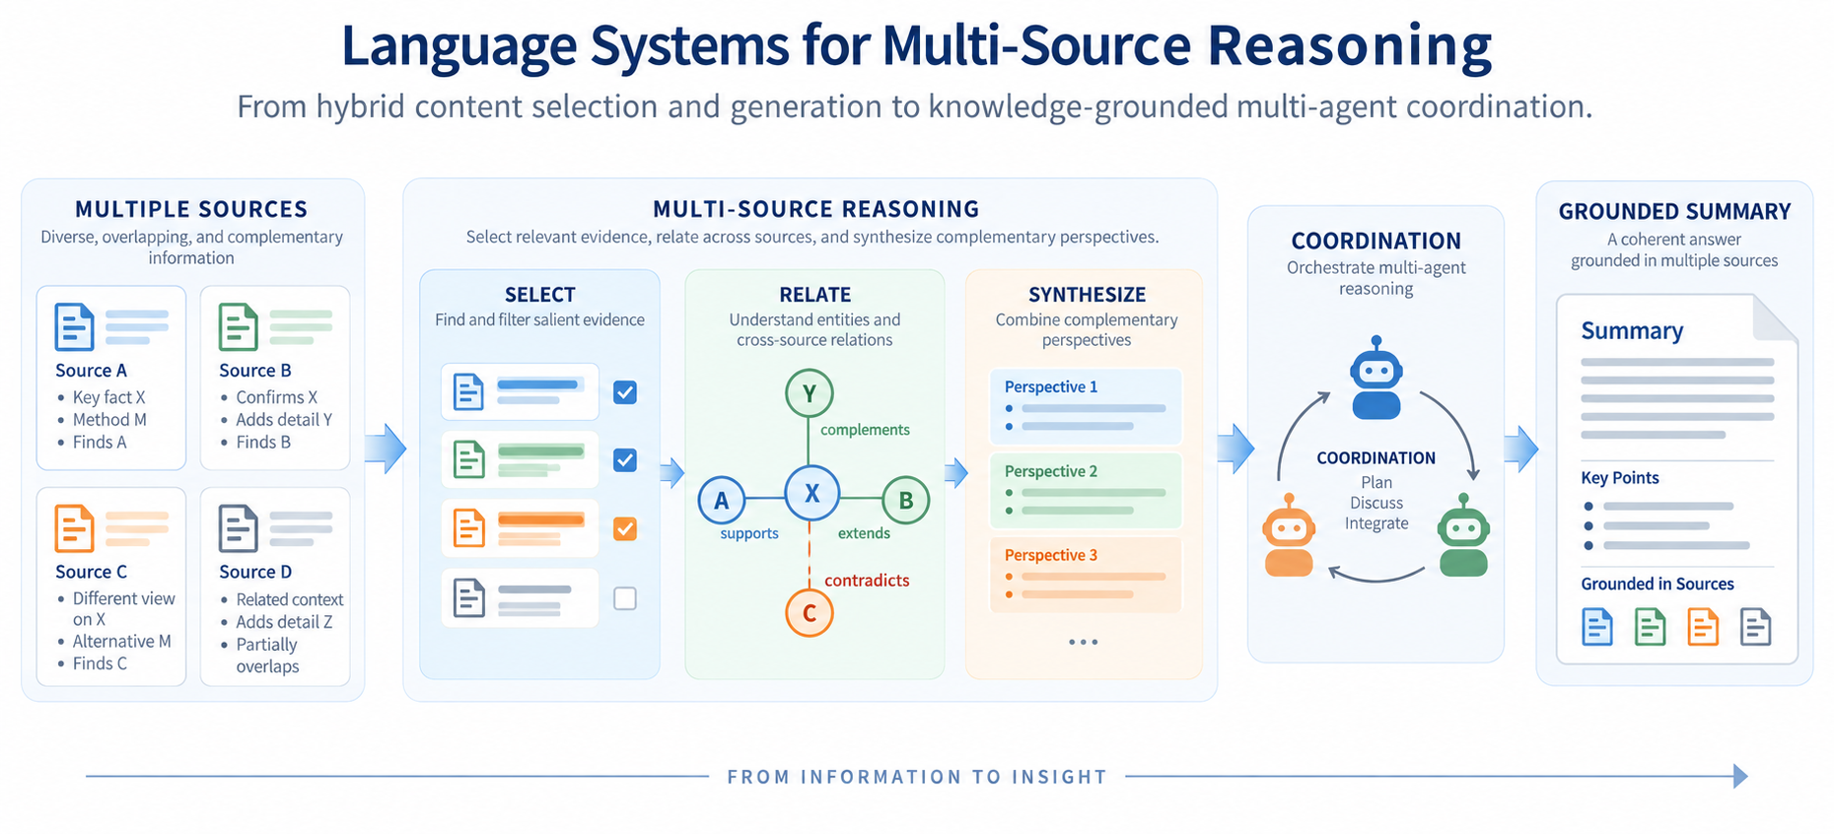Click the 'Key Points' heading
The width and height of the screenshot is (1834, 834).
[x=1620, y=478]
